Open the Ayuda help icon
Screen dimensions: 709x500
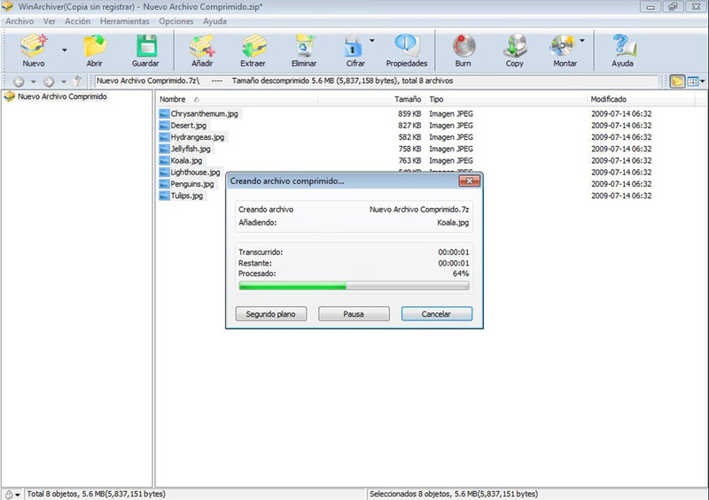click(623, 46)
